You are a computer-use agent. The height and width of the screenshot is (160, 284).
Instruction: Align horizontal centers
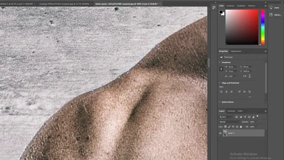click(226, 92)
